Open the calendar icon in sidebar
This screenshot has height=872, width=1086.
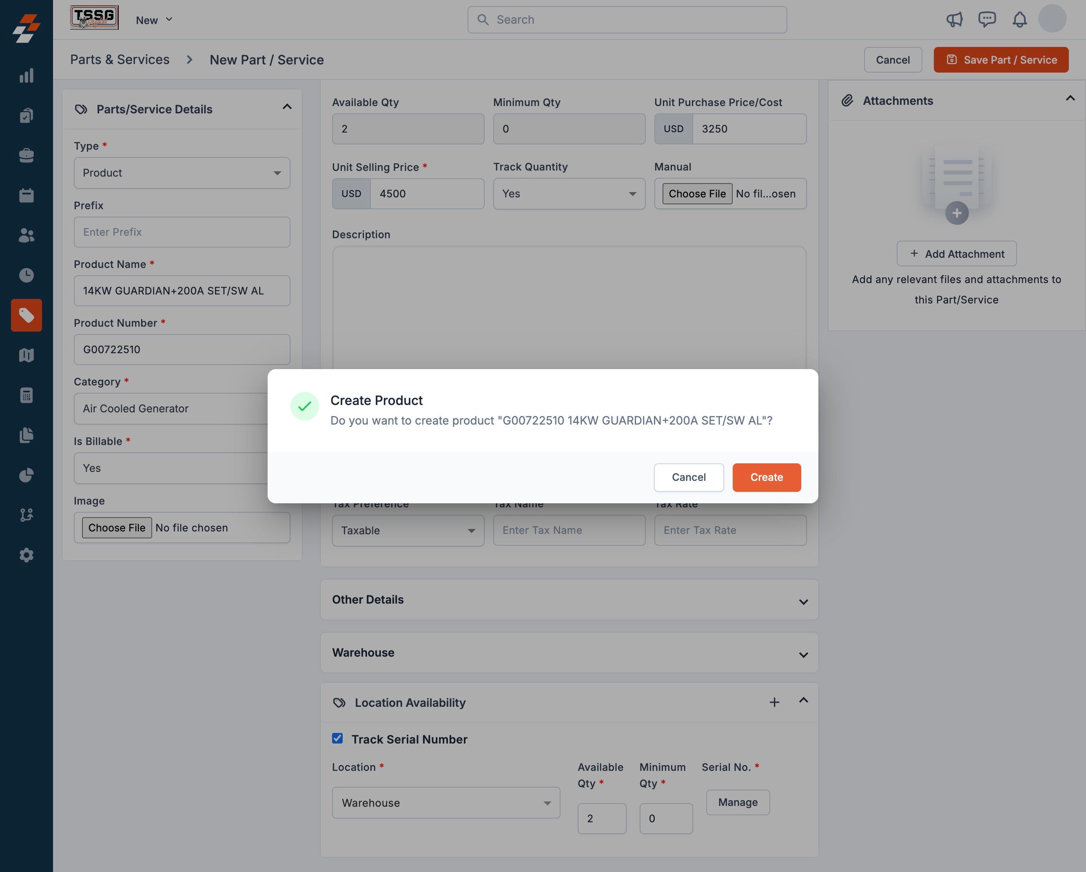click(x=26, y=195)
